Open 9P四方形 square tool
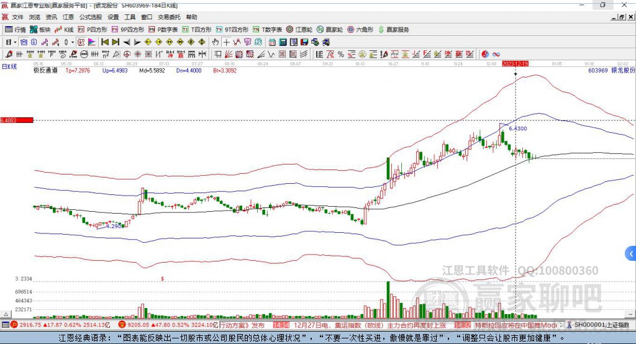Viewport: 636px width, 344px height. coord(128,30)
